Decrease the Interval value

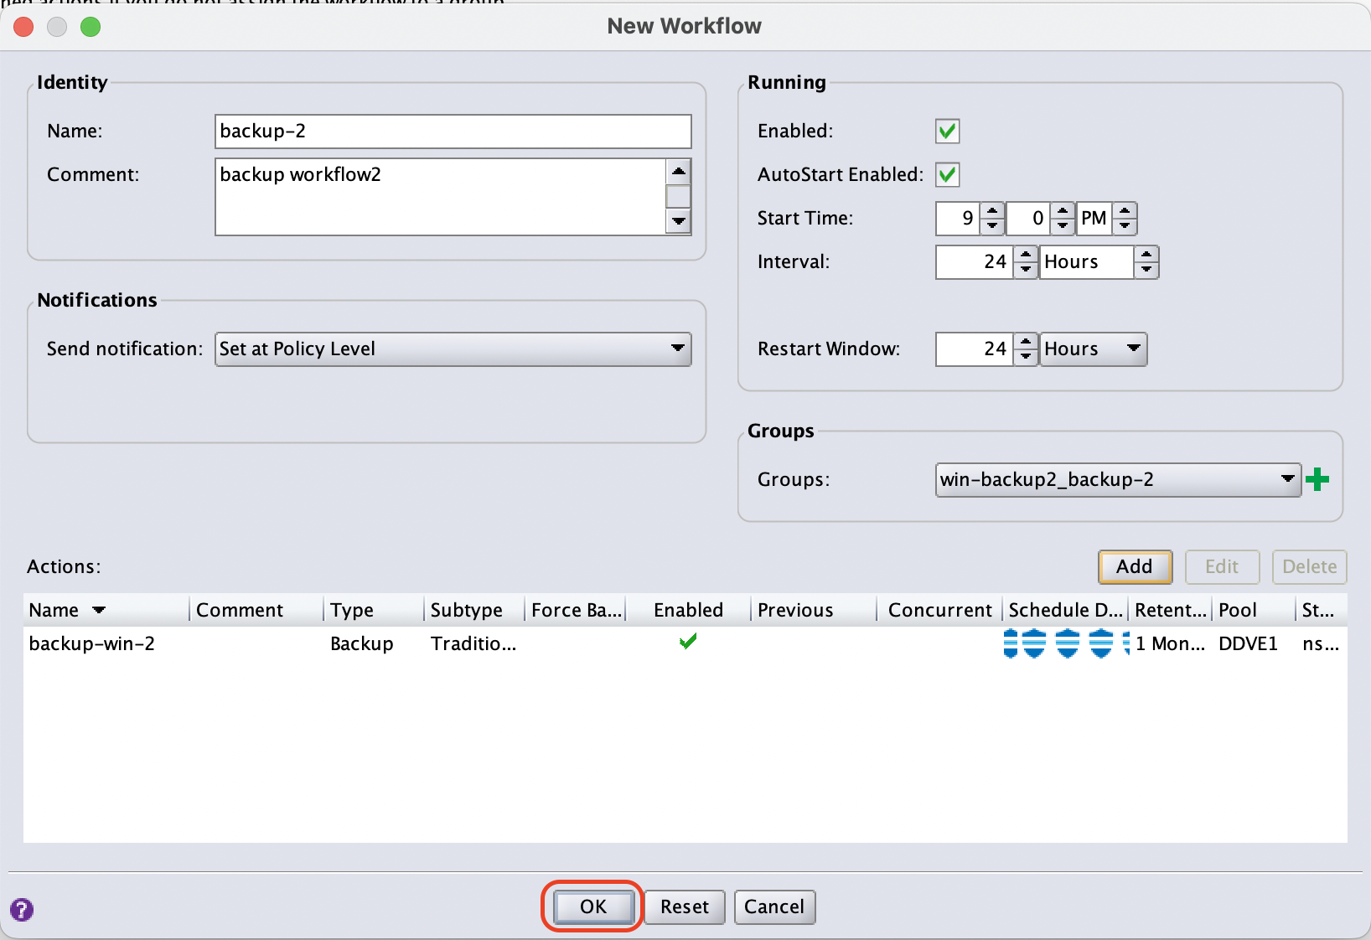coord(1026,270)
